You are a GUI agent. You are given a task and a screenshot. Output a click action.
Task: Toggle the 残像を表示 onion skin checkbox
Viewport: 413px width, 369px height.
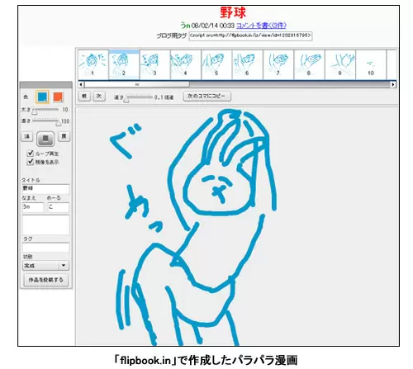(x=31, y=162)
